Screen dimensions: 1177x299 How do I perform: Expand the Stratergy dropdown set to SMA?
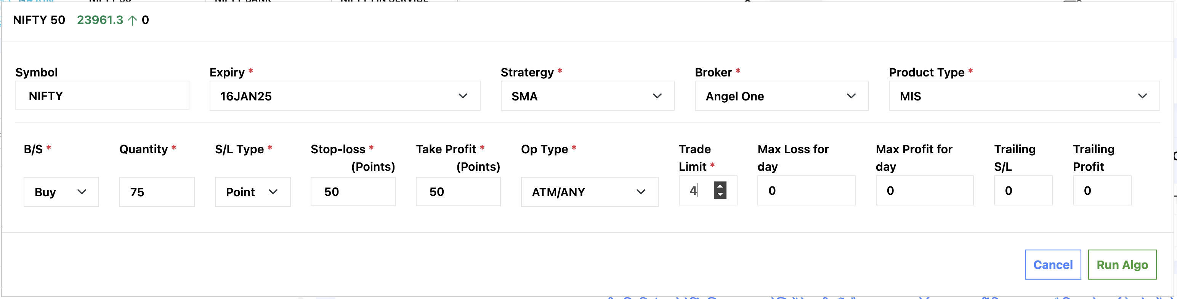tap(587, 96)
